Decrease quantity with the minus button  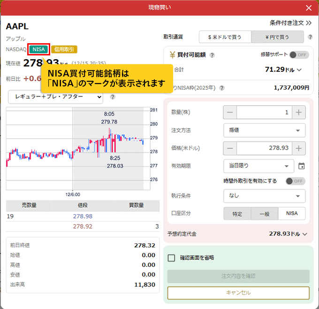[x=230, y=112]
